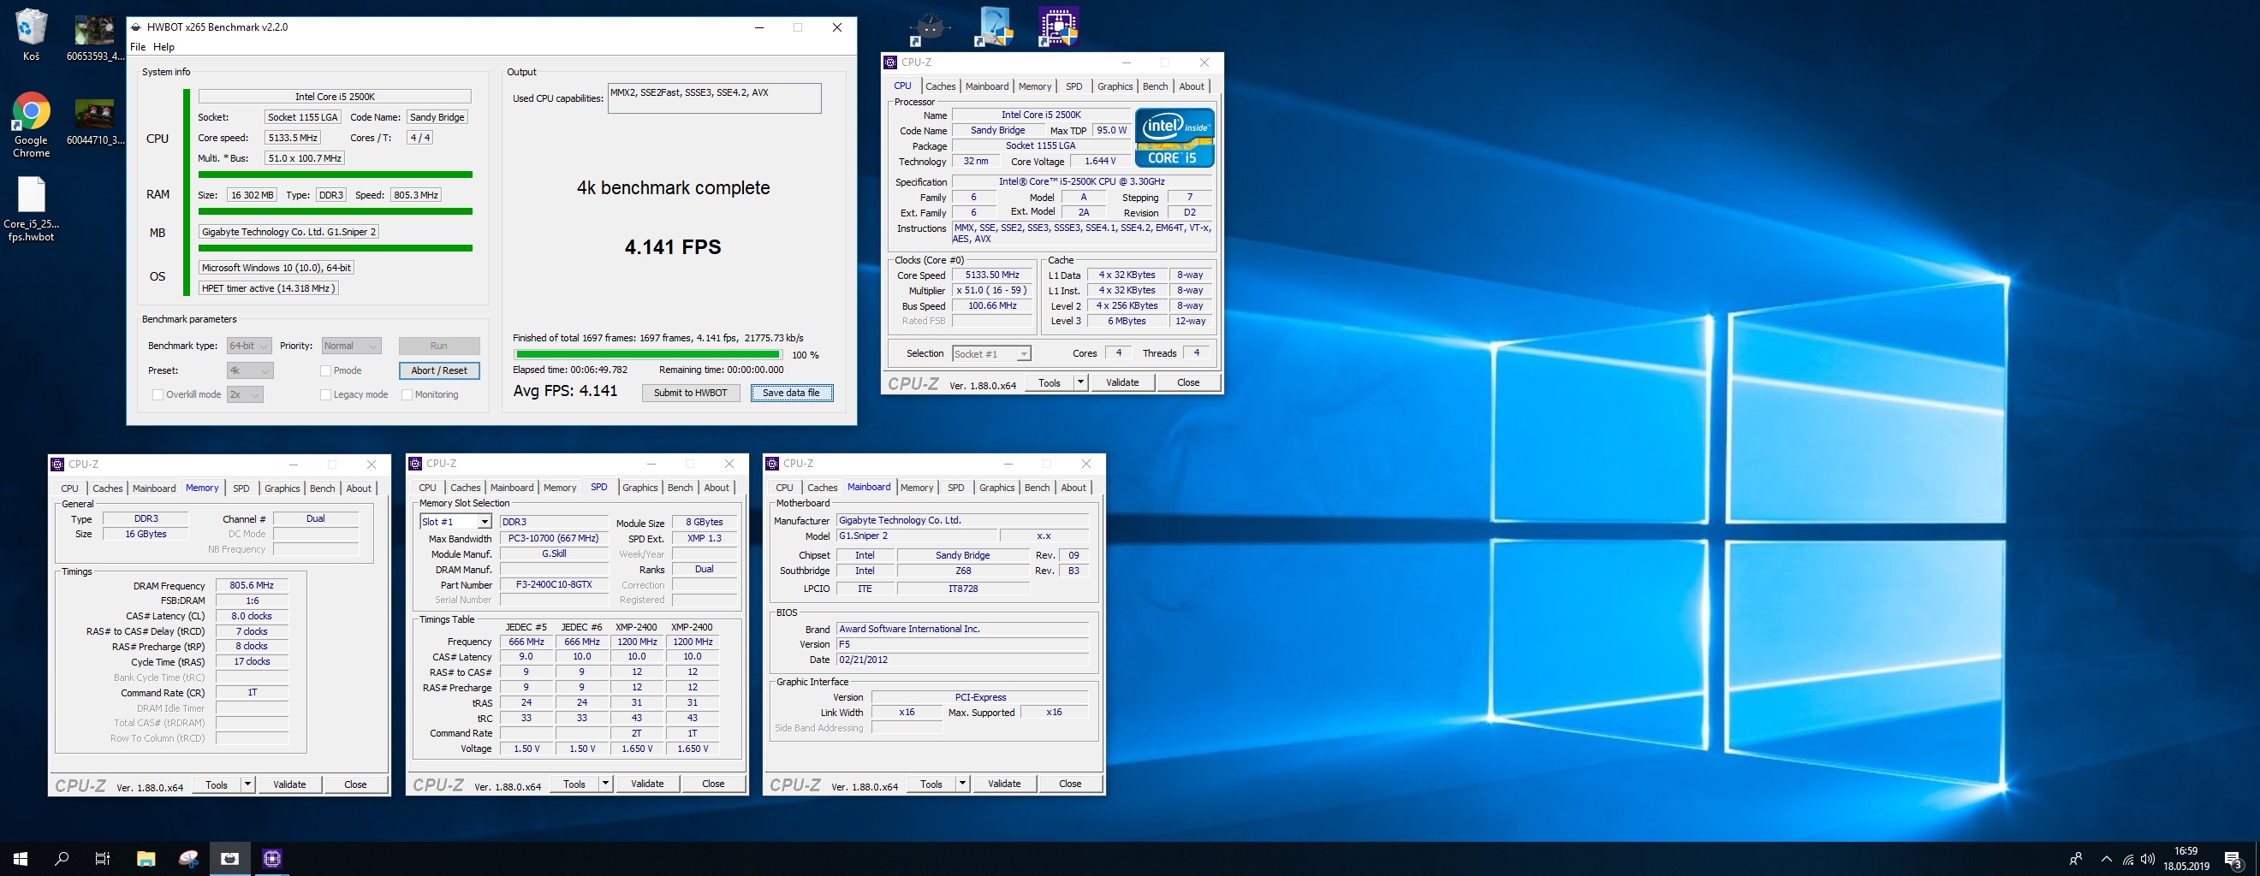Screen dimensions: 2260x876
Task: Expand Tools arrow in CPU-Z Mainboard window
Action: pyautogui.click(x=962, y=783)
